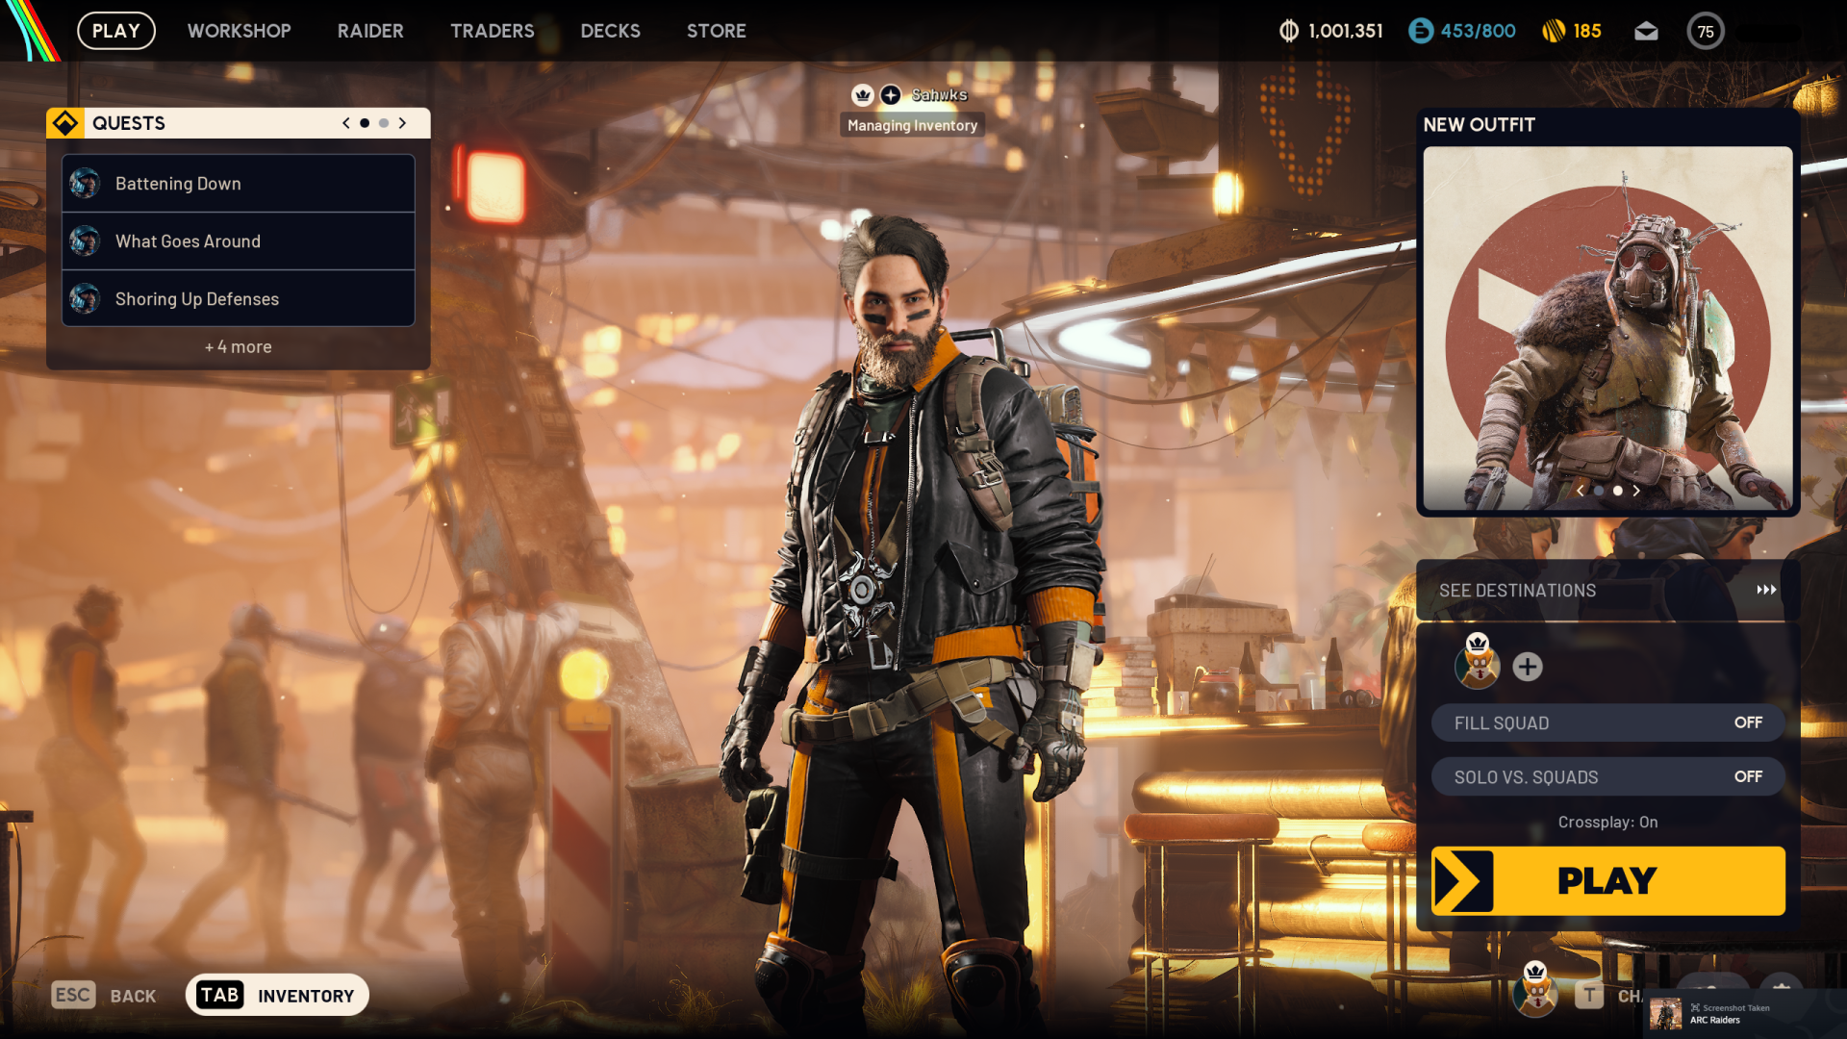Viewport: 1847px width, 1039px height.
Task: Go to the TRADERS tab
Action: click(x=493, y=31)
